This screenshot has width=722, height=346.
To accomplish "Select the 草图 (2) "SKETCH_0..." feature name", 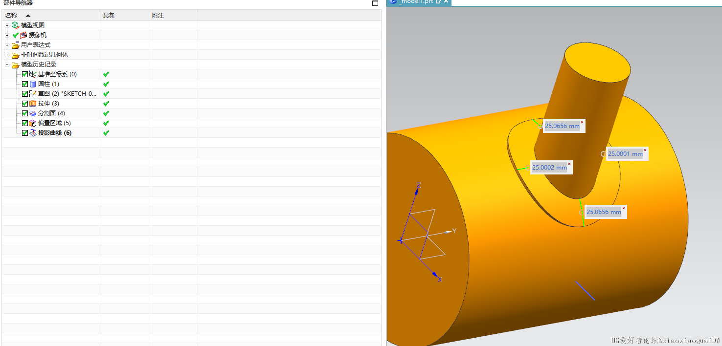I will point(68,94).
